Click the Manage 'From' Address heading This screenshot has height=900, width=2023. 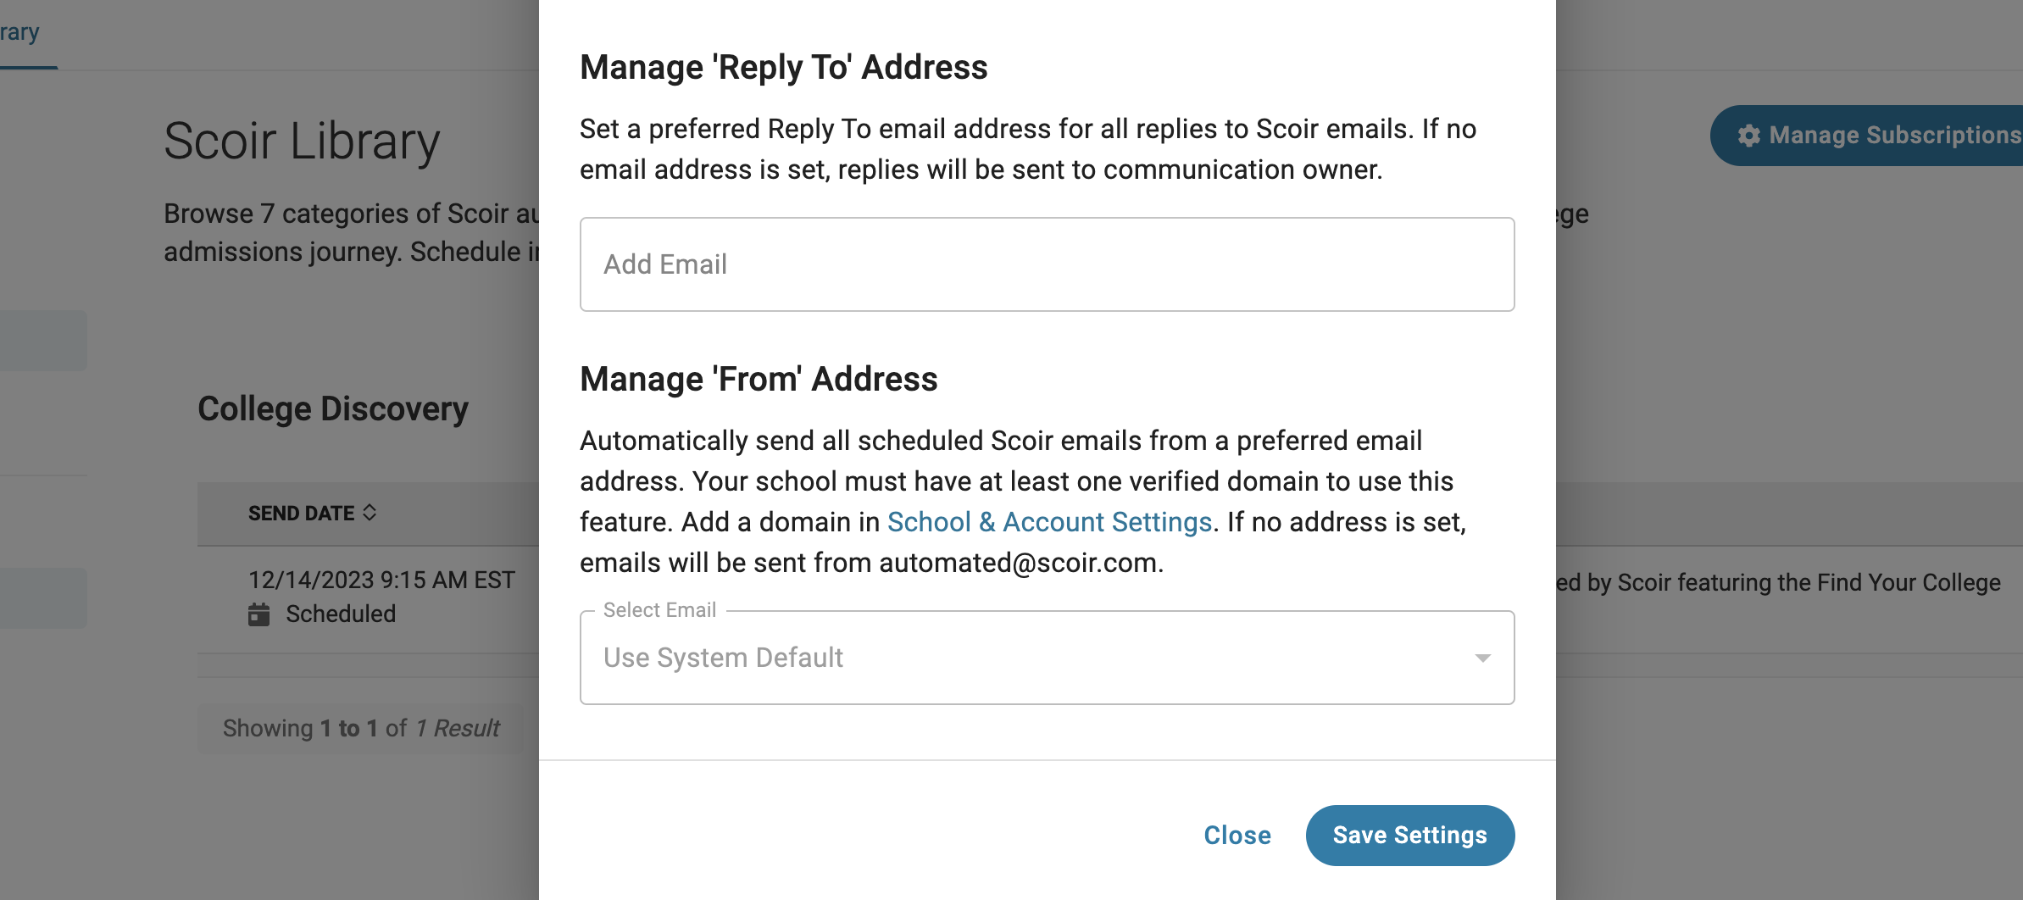[759, 379]
